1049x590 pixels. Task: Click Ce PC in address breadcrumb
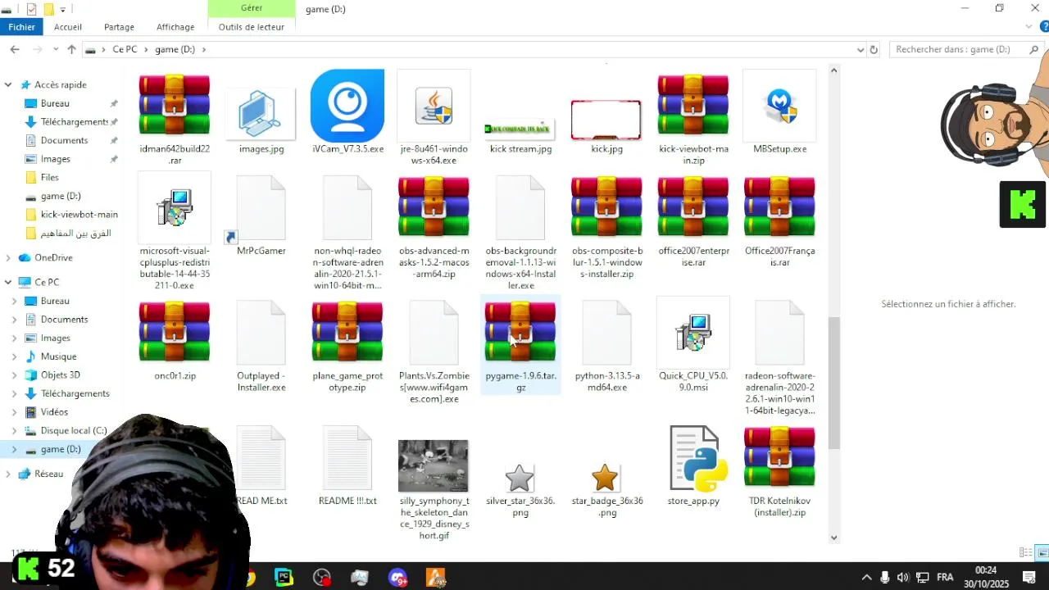point(125,49)
